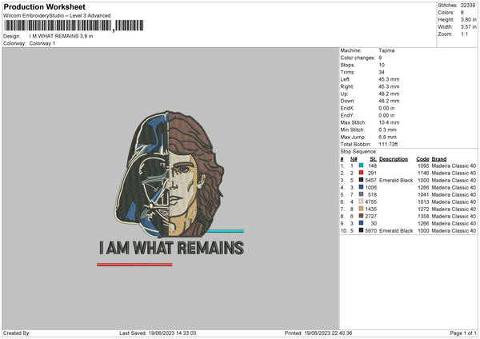Image resolution: width=480 pixels, height=339 pixels.
Task: Click the 'Production Worksheet' title
Action: click(45, 6)
